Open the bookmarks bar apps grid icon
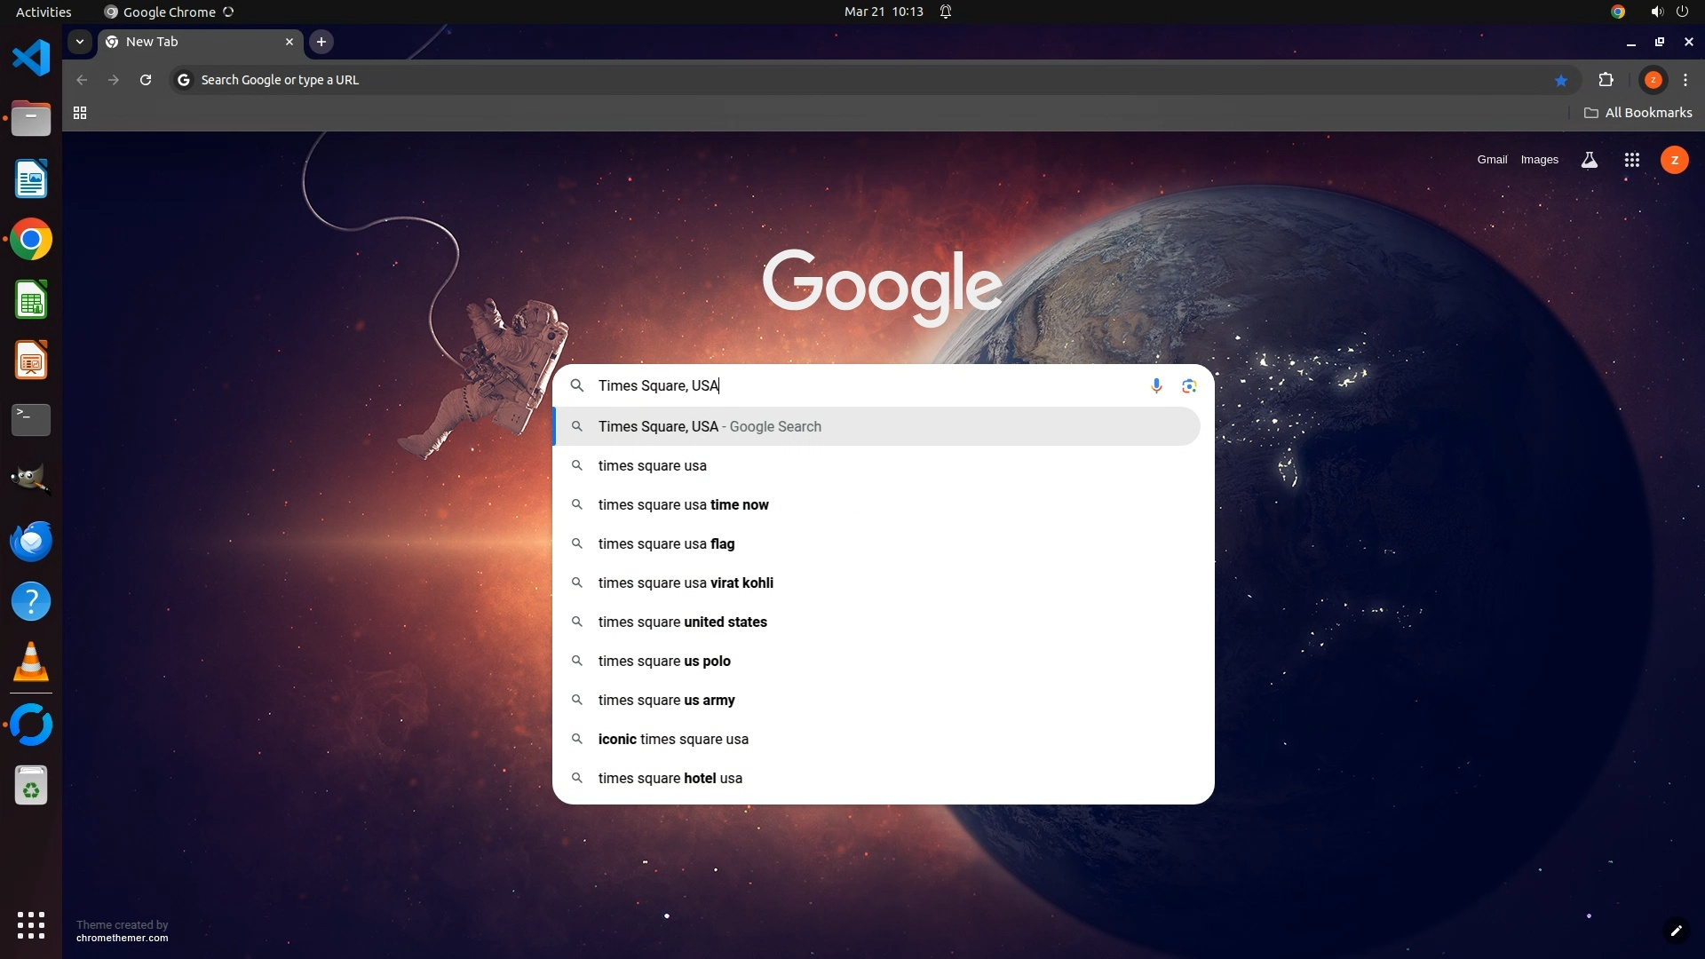1705x959 pixels. pos(80,113)
